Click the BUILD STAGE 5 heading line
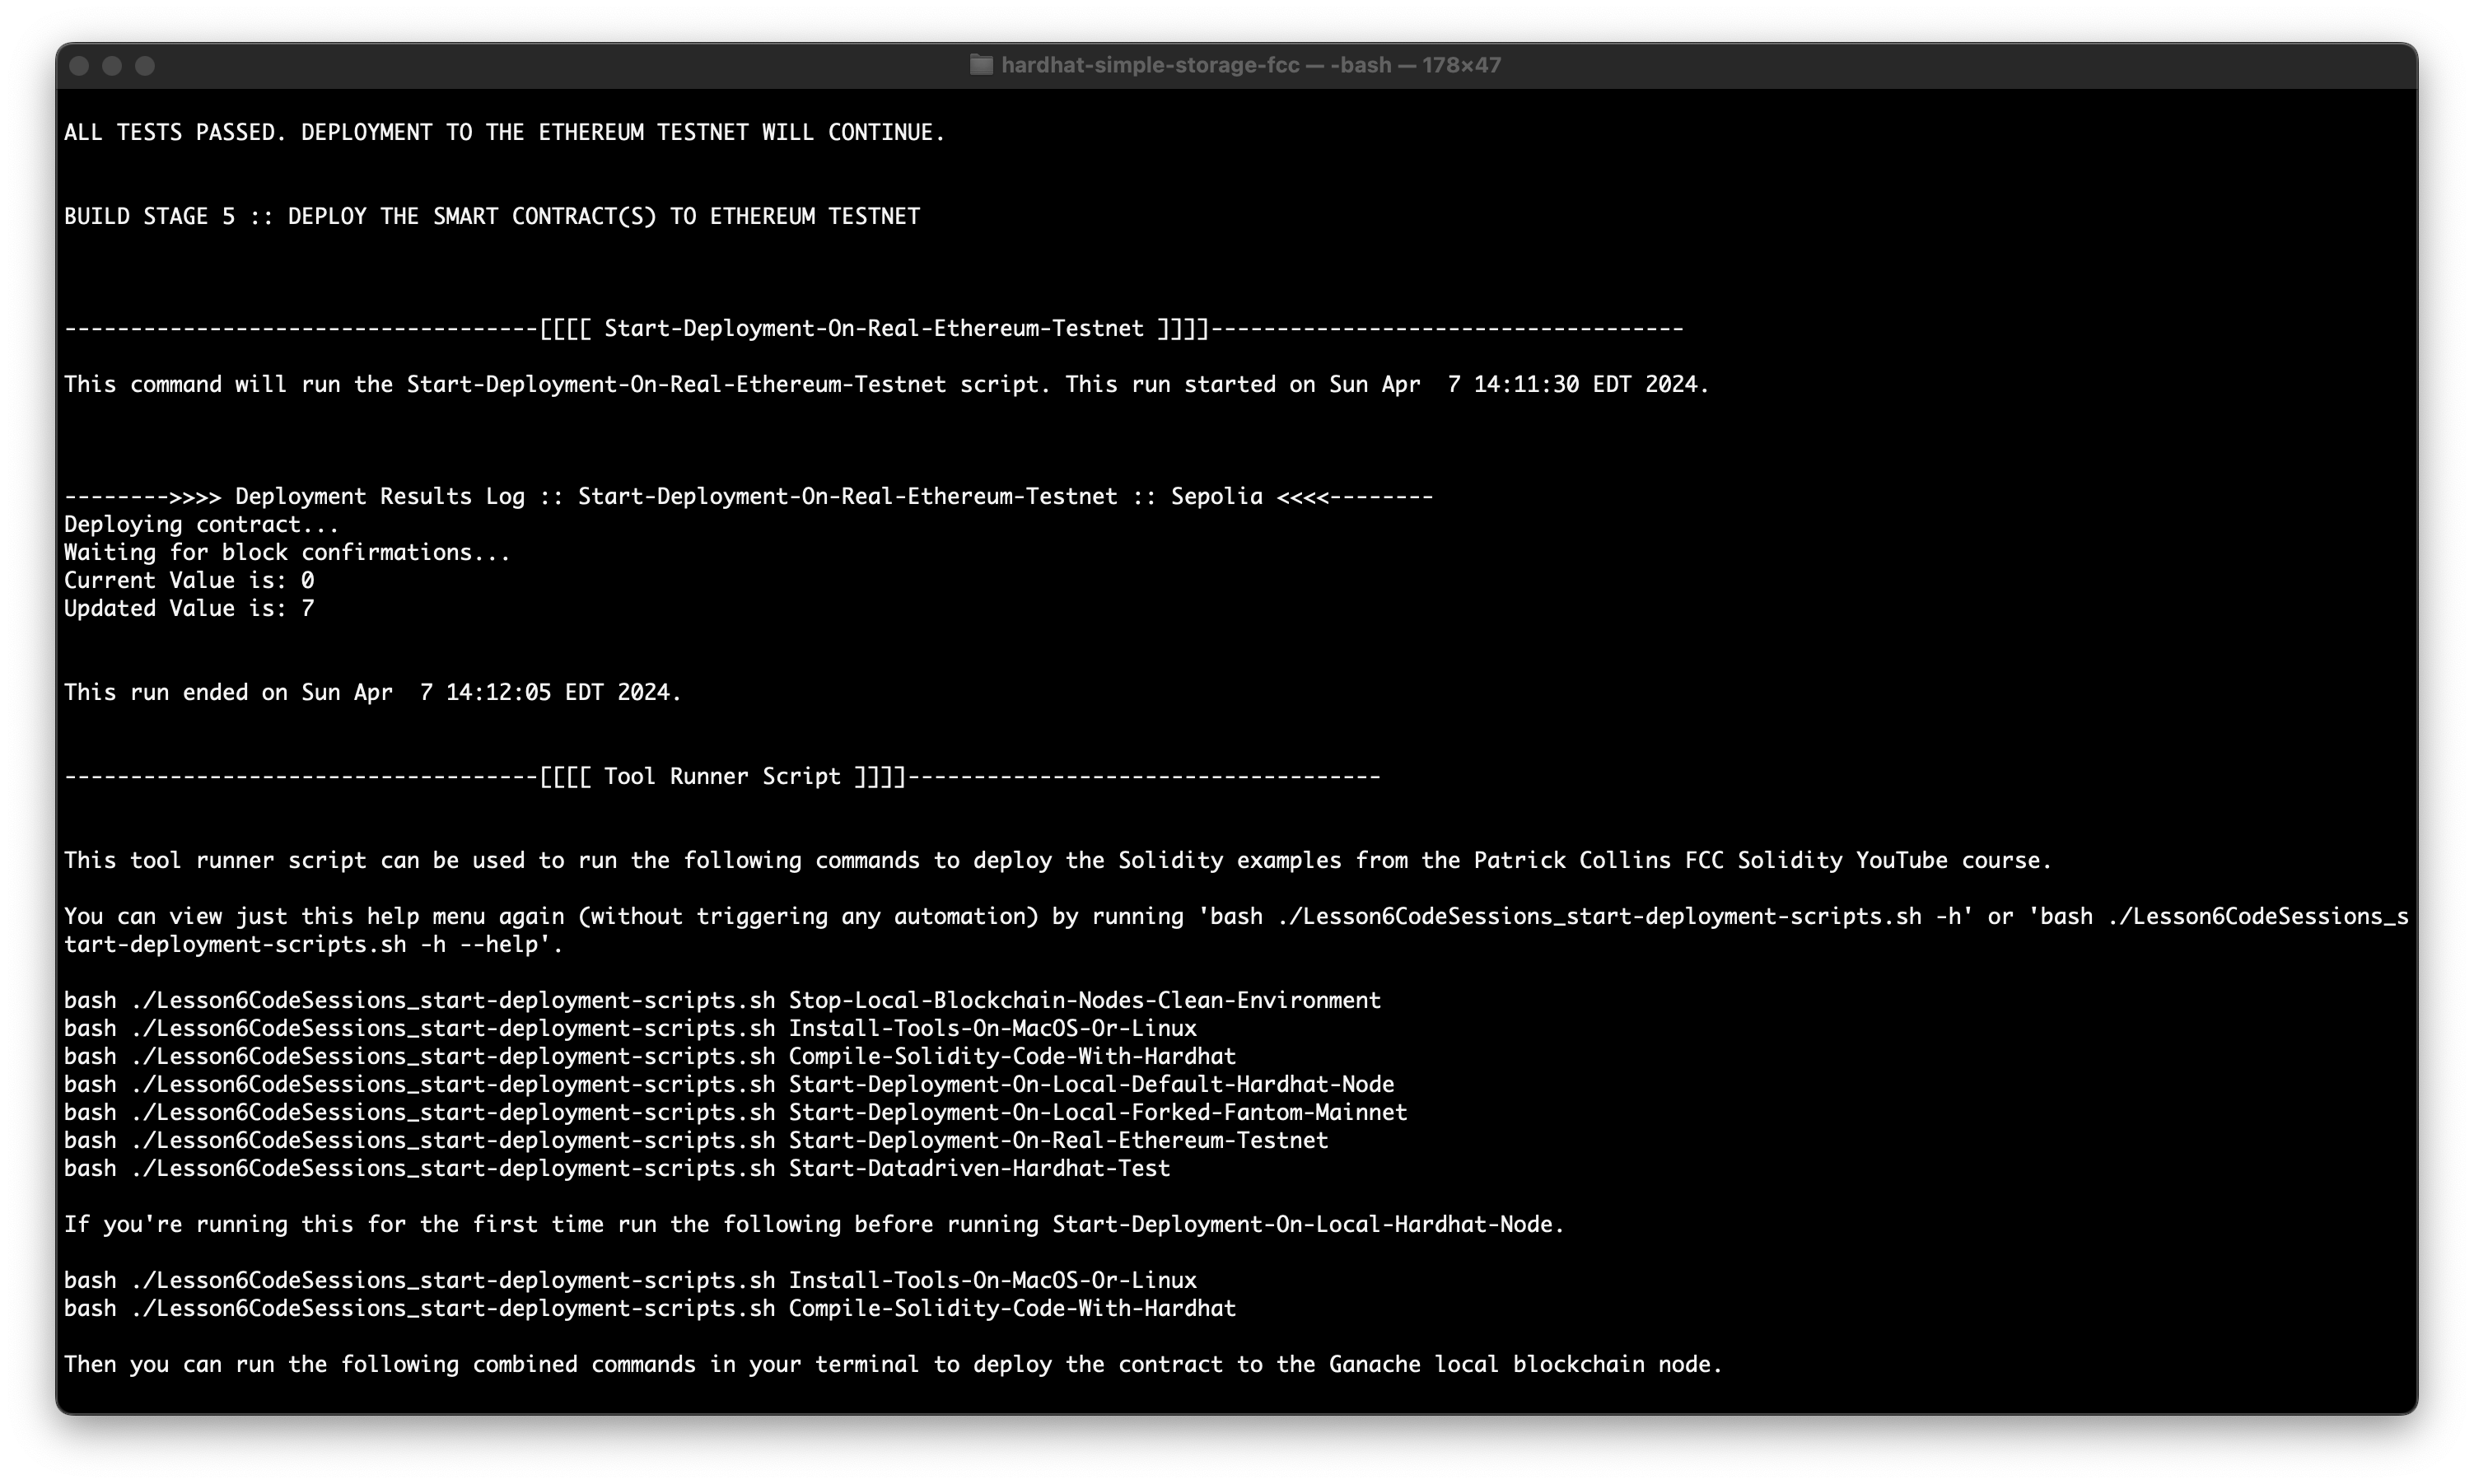The width and height of the screenshot is (2474, 1484). click(x=491, y=217)
